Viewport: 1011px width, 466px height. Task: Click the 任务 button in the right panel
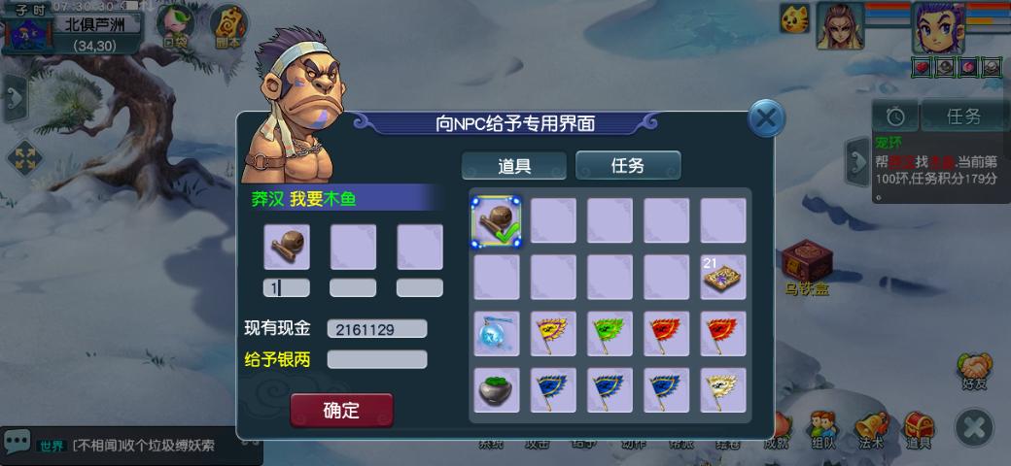[x=964, y=116]
